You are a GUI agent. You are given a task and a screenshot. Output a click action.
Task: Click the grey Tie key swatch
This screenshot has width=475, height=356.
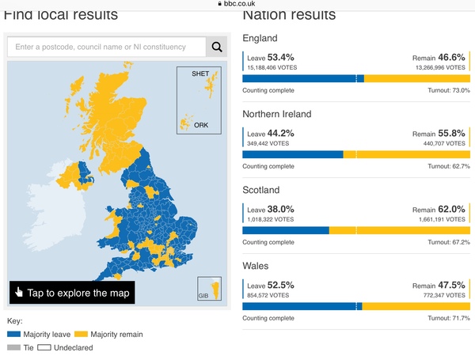[13, 347]
